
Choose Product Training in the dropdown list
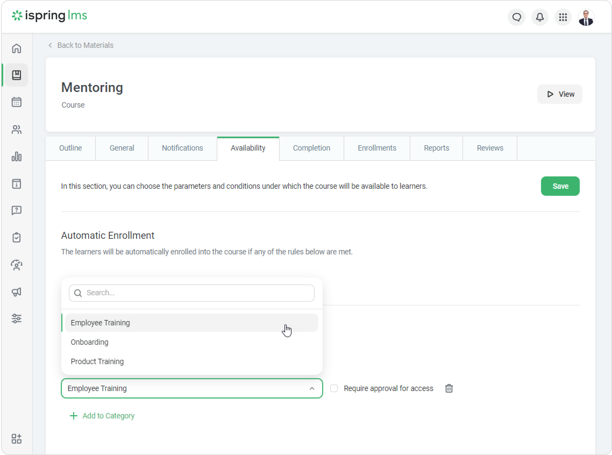coord(97,361)
